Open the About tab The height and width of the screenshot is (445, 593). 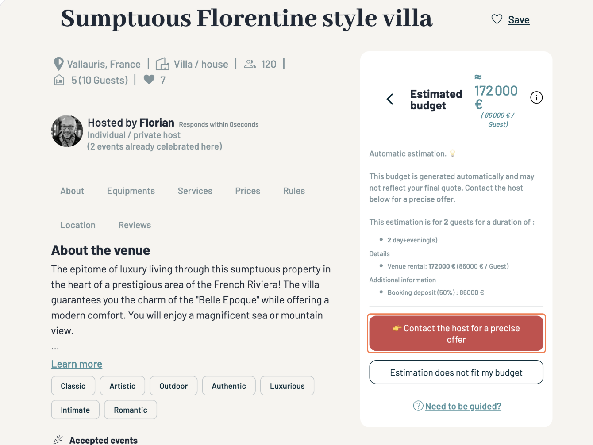pyautogui.click(x=72, y=191)
